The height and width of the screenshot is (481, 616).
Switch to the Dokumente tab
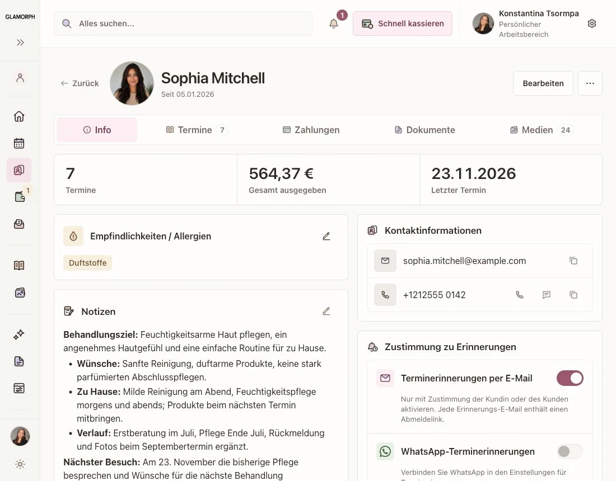424,130
